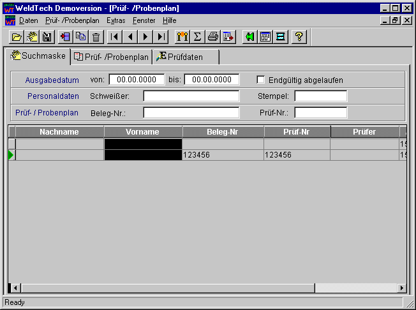Open the Extras menu
416x310 pixels.
[x=115, y=20]
